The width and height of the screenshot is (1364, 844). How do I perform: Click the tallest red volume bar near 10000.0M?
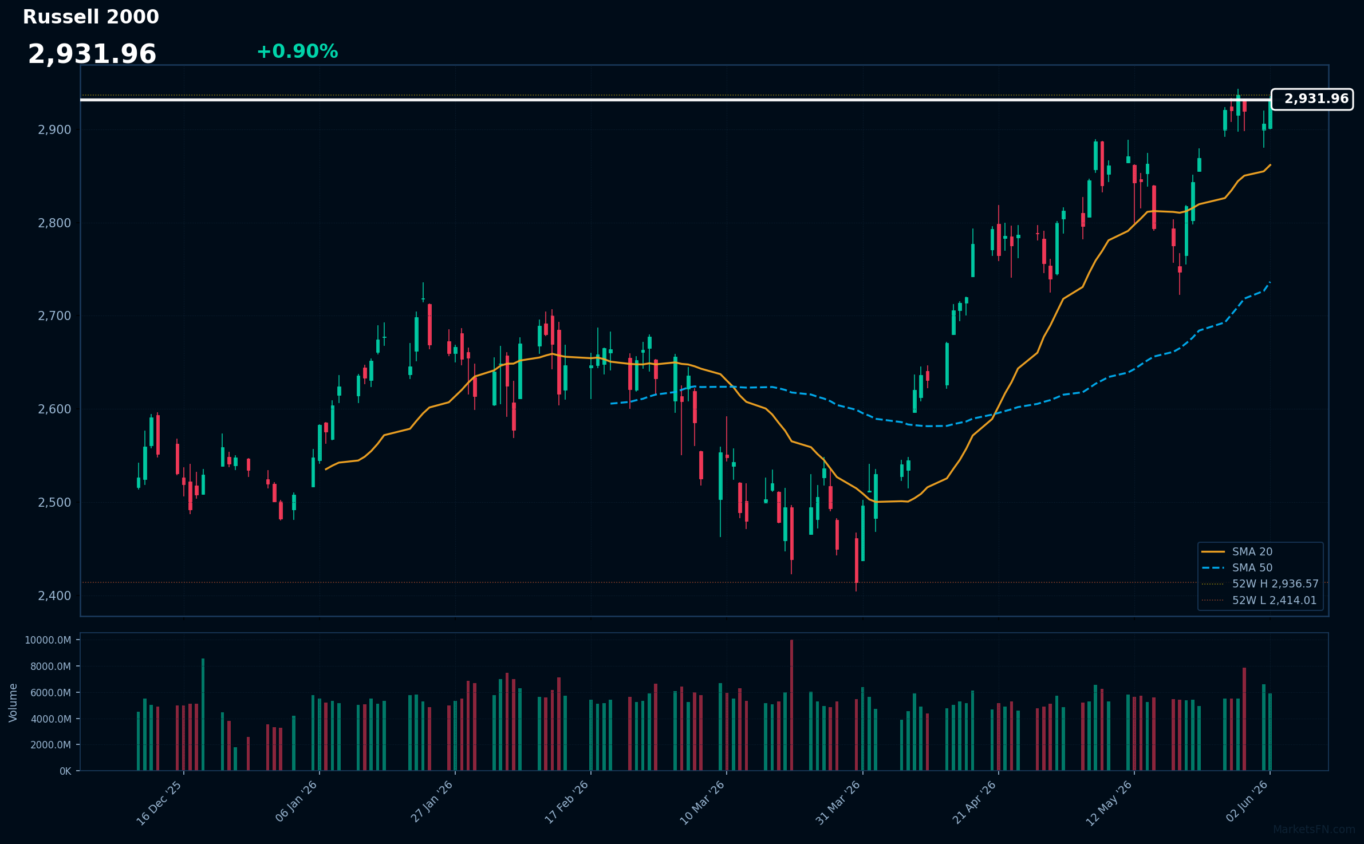(x=792, y=705)
